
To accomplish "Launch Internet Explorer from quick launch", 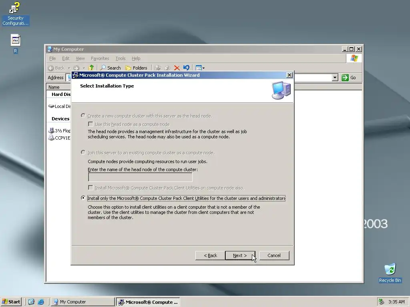I will (x=41, y=302).
